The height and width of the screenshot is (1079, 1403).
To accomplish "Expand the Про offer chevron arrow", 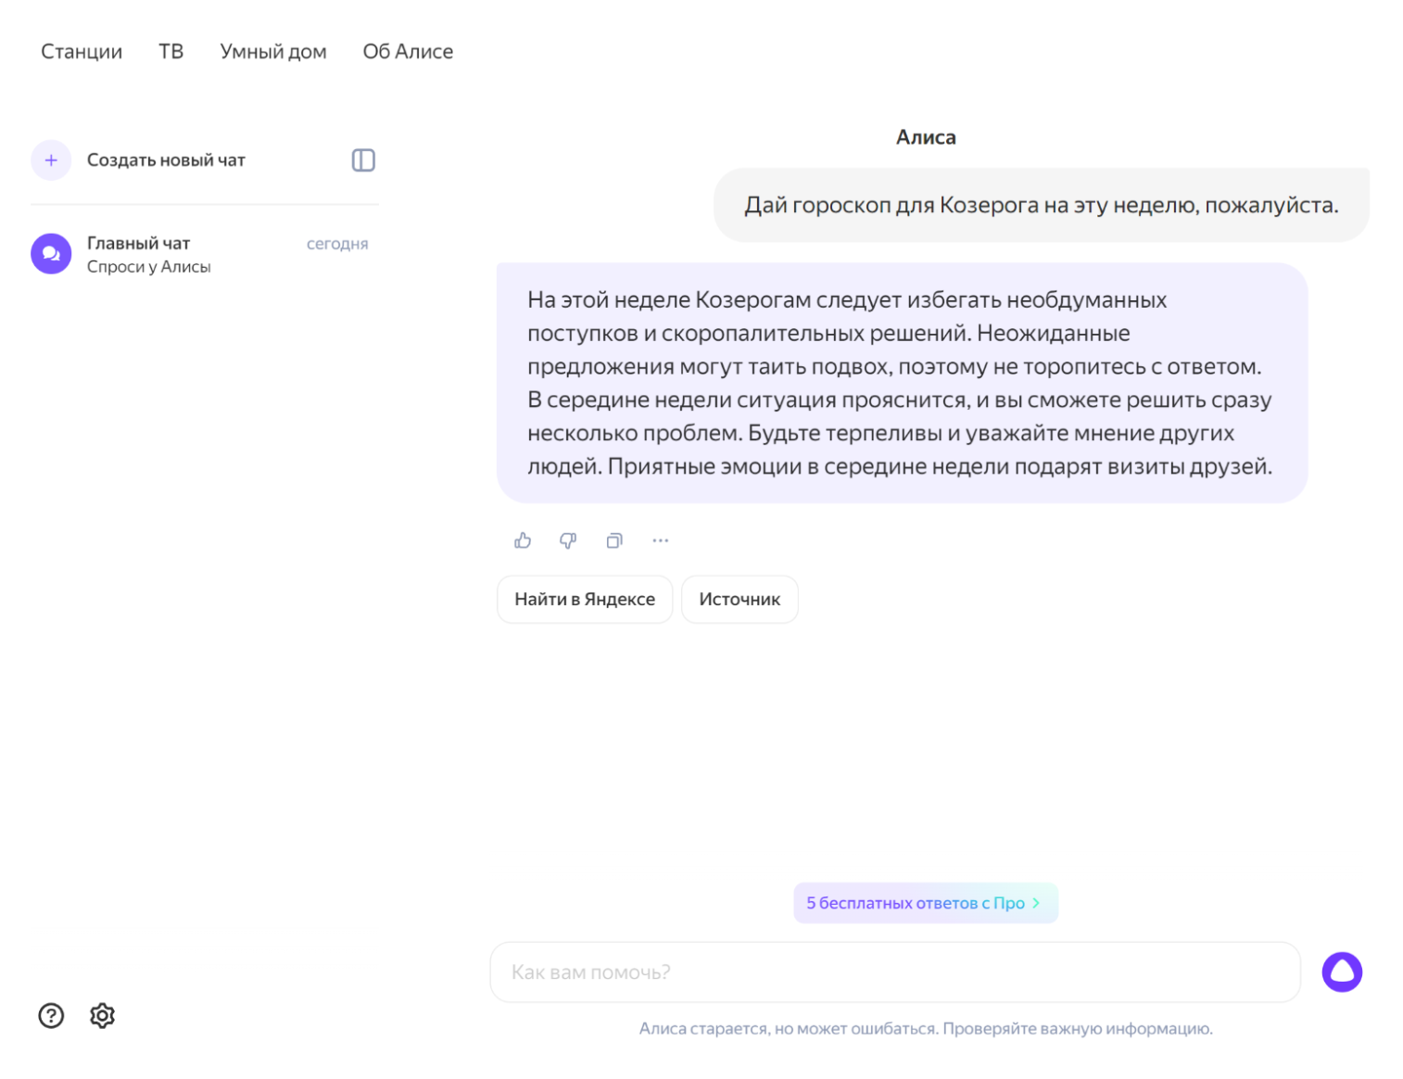I will point(1036,903).
